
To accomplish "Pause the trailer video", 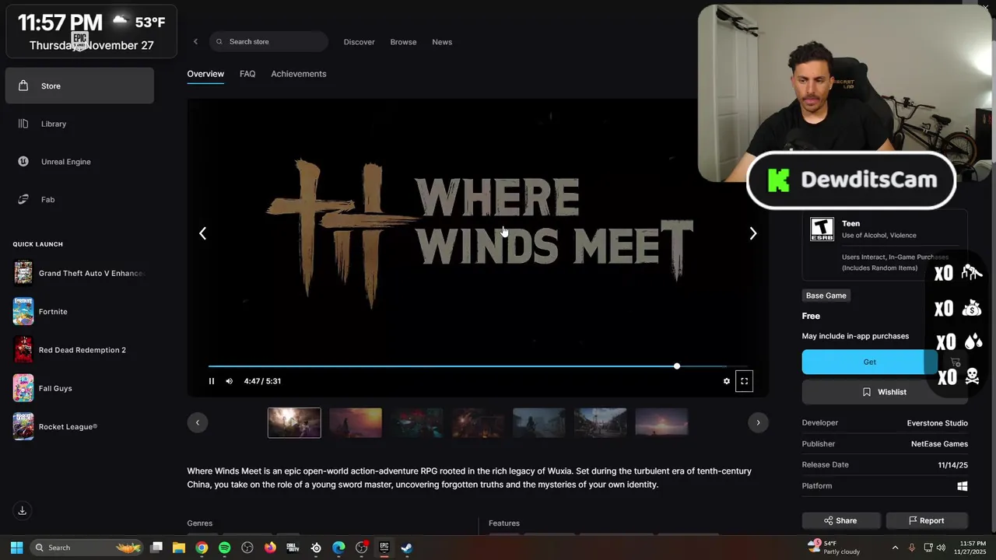I will pos(212,381).
